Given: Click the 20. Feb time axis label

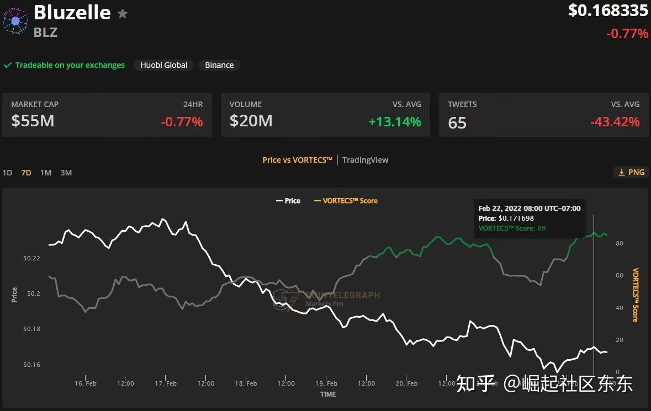Looking at the screenshot, I should click(x=406, y=383).
